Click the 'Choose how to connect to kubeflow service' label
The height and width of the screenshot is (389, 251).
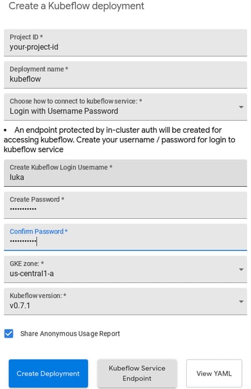pos(76,101)
